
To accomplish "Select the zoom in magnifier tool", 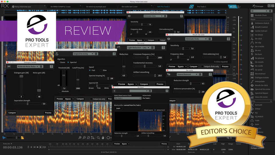I will [x=80, y=138].
